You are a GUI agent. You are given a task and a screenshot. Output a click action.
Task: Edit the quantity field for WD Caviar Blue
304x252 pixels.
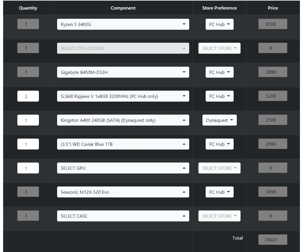(x=28, y=144)
